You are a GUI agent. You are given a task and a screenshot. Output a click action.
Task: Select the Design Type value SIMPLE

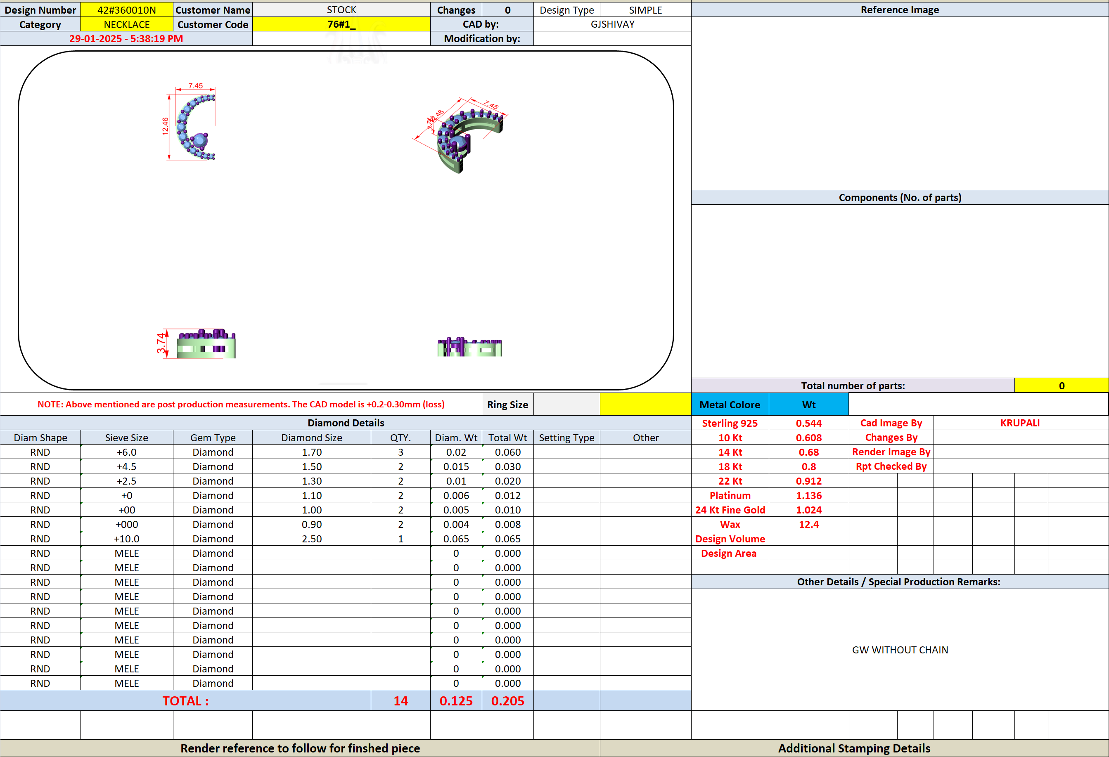click(x=645, y=10)
